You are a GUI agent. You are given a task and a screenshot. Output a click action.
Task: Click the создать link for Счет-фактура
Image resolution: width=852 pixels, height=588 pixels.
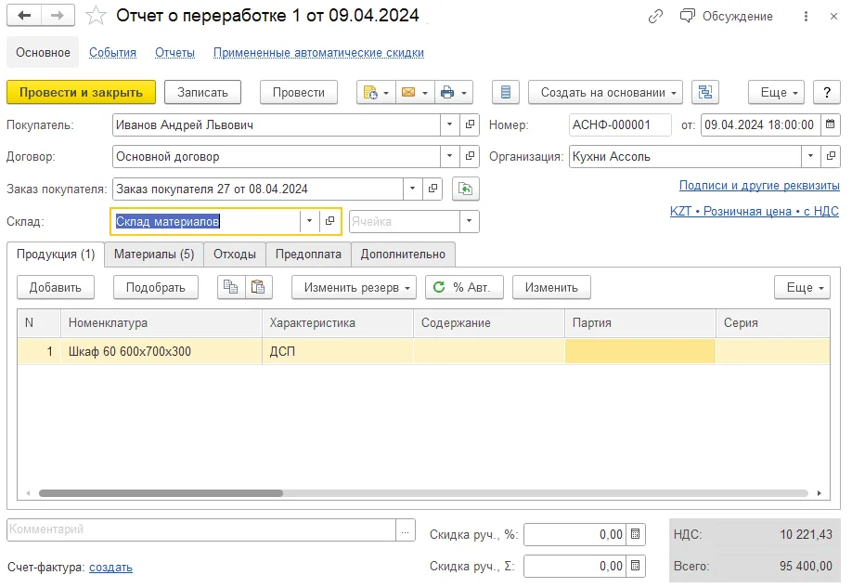[110, 568]
